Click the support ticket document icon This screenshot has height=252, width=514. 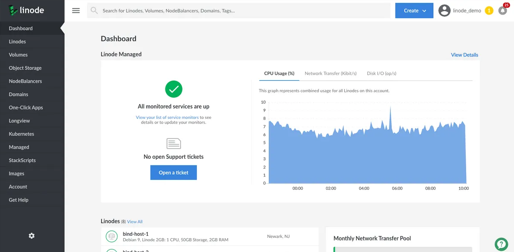[x=174, y=143]
